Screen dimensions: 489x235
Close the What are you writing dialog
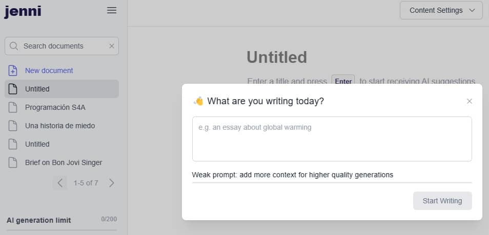(x=470, y=101)
